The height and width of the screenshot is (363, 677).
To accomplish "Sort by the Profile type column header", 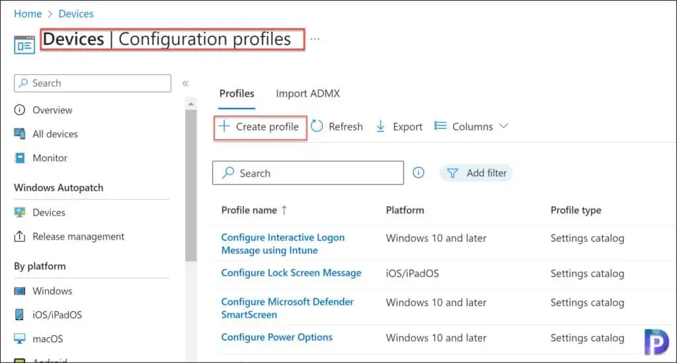I will click(576, 210).
